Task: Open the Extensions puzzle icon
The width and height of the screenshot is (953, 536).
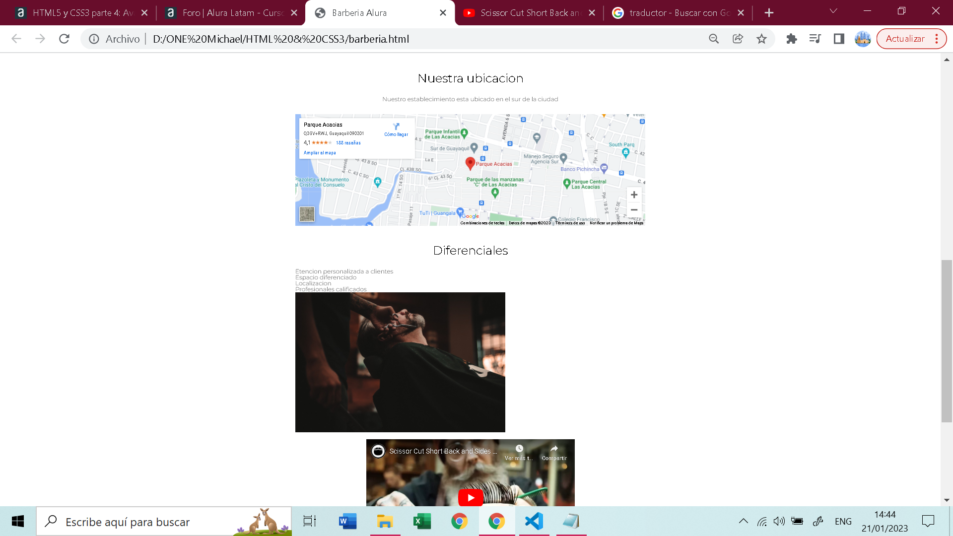Action: click(792, 39)
